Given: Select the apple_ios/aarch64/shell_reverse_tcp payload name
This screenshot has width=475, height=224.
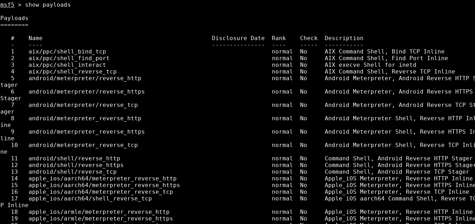Looking at the screenshot, I should pyautogui.click(x=90, y=199).
